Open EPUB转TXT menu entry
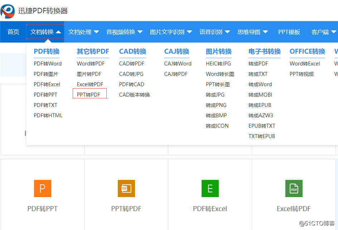The width and height of the screenshot is (338, 230). (x=262, y=126)
